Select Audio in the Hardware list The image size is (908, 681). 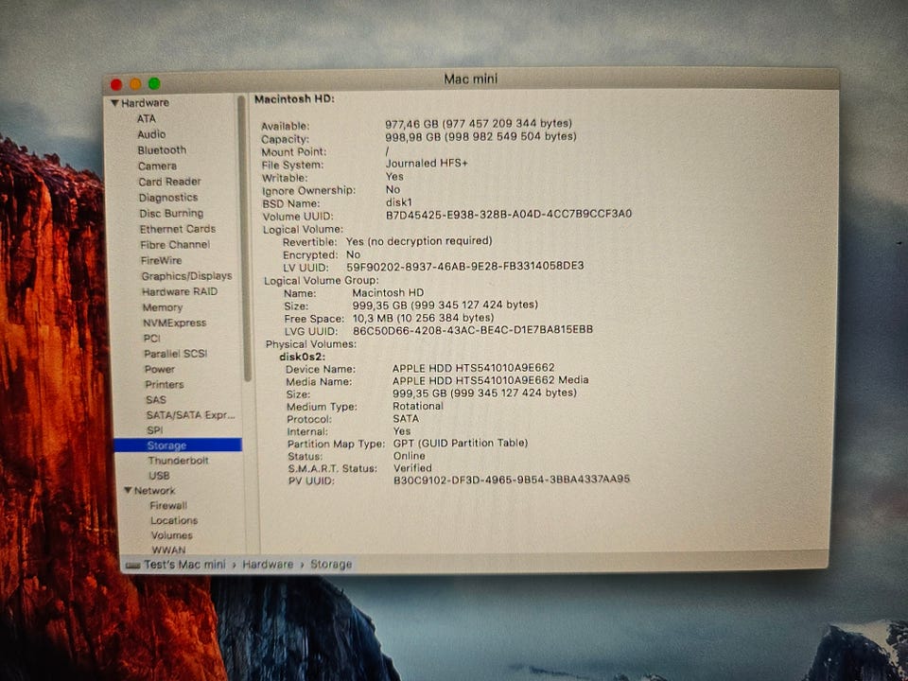(151, 134)
